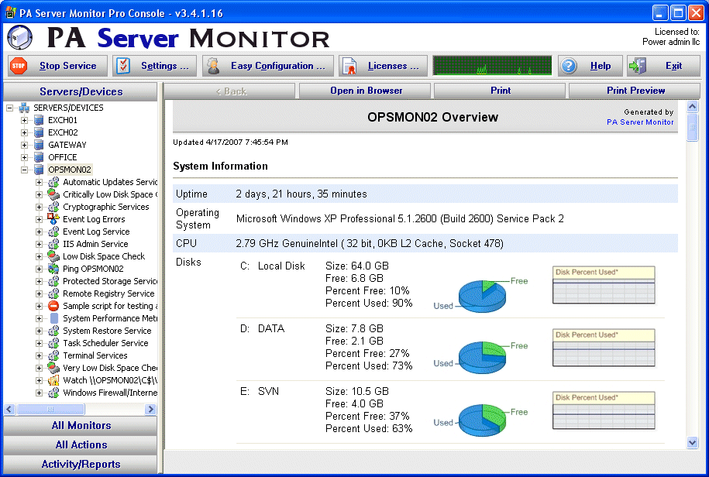Click the server tree horizontal scrollbar thumb
The width and height of the screenshot is (709, 477).
pyautogui.click(x=50, y=409)
